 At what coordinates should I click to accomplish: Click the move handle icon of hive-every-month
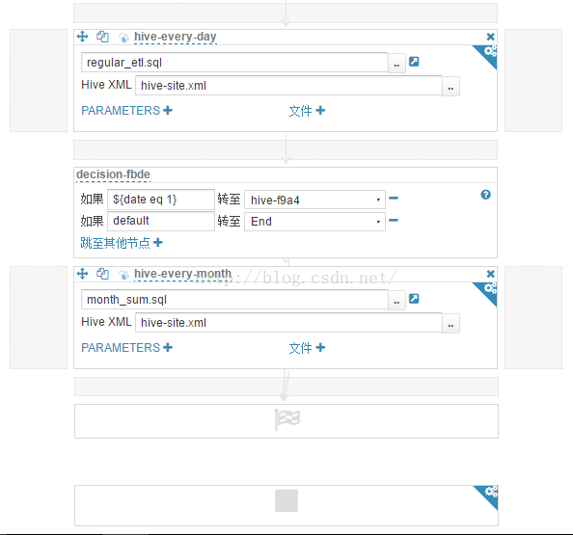(83, 274)
